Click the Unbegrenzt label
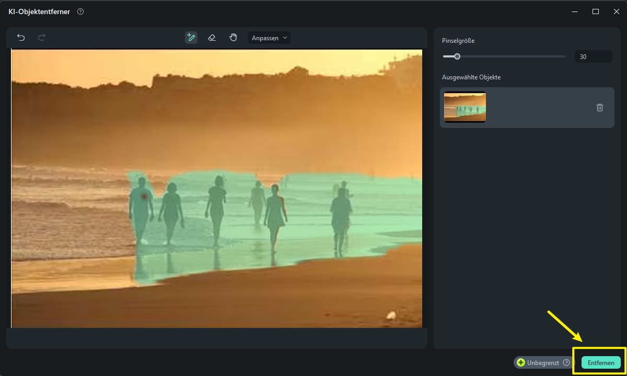 (x=543, y=362)
